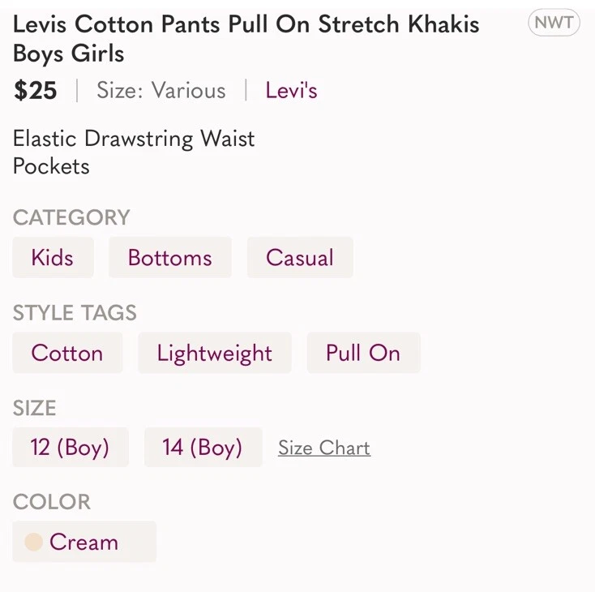Choose size 12 (Boy)
Image resolution: width=595 pixels, height=592 pixels.
(x=70, y=448)
